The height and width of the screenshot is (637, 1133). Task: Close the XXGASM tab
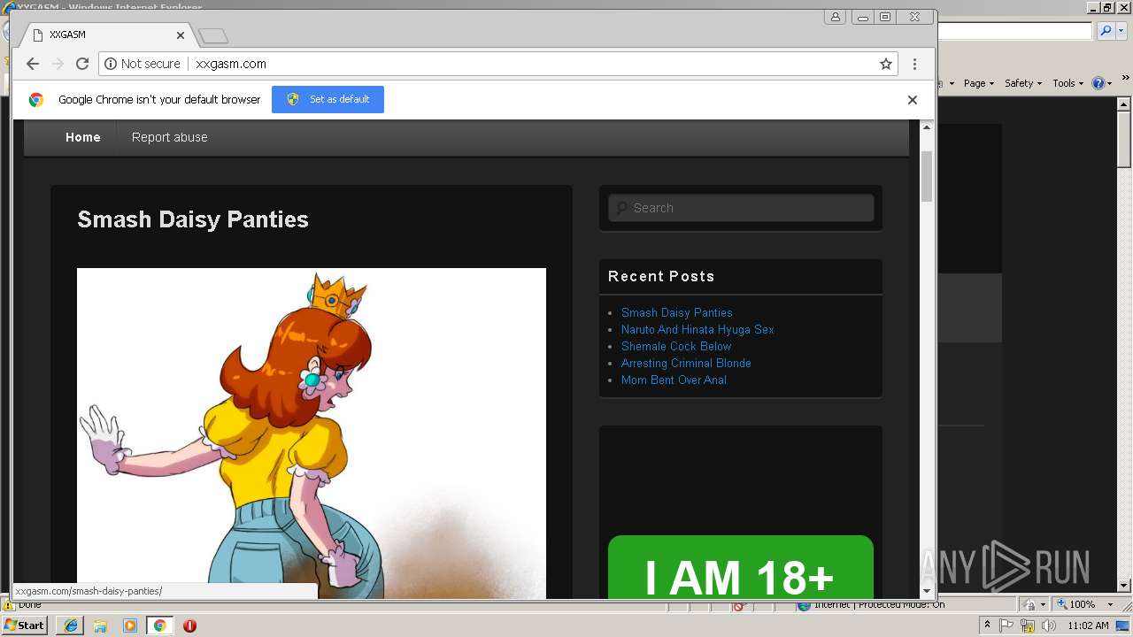click(x=181, y=35)
